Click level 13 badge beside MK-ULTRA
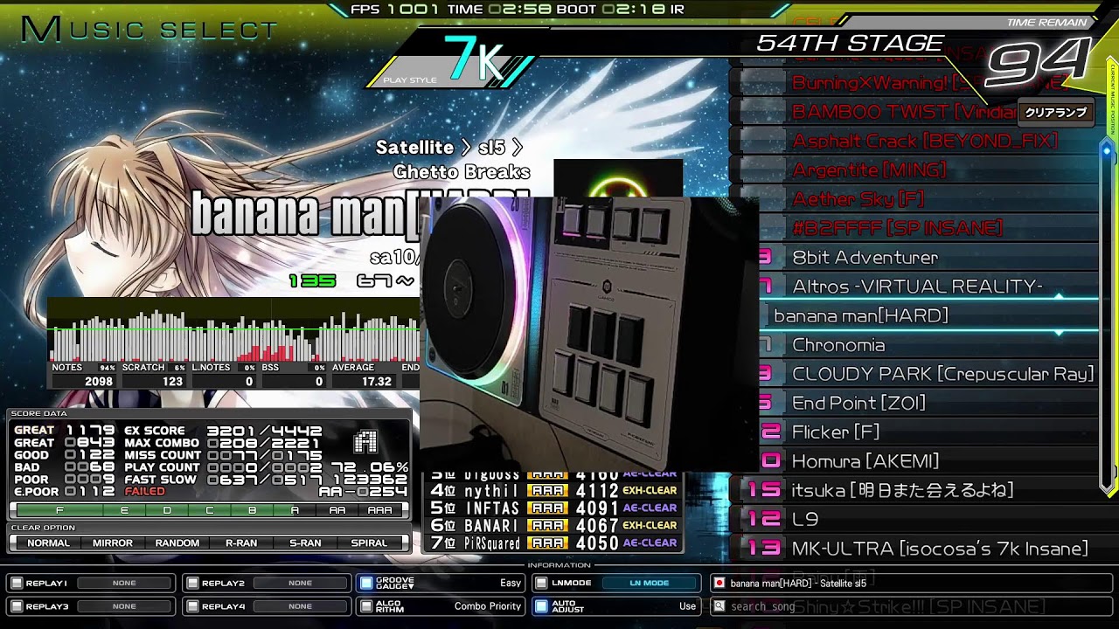This screenshot has height=629, width=1119. pyautogui.click(x=764, y=549)
